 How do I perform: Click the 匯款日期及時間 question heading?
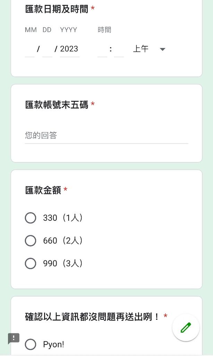pos(57,9)
